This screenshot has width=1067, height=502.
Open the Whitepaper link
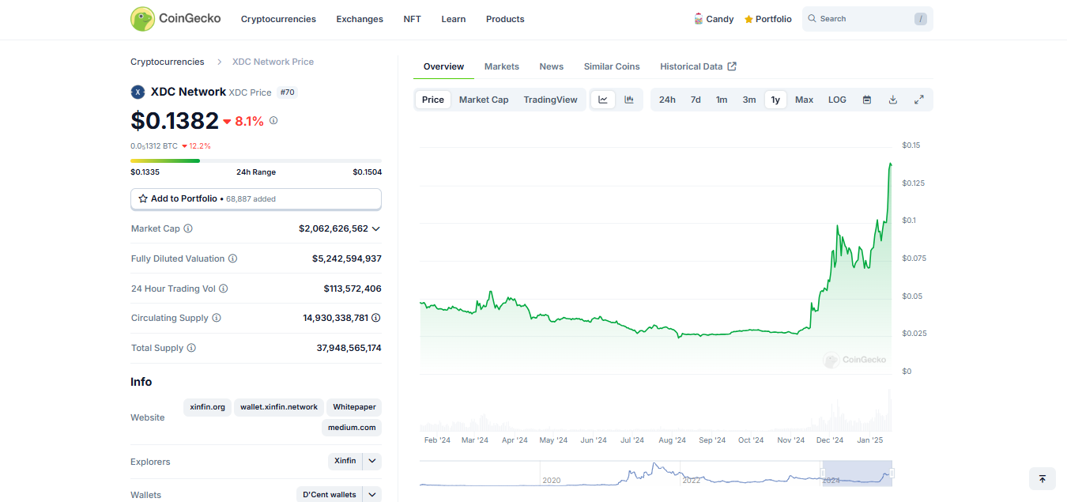[354, 407]
